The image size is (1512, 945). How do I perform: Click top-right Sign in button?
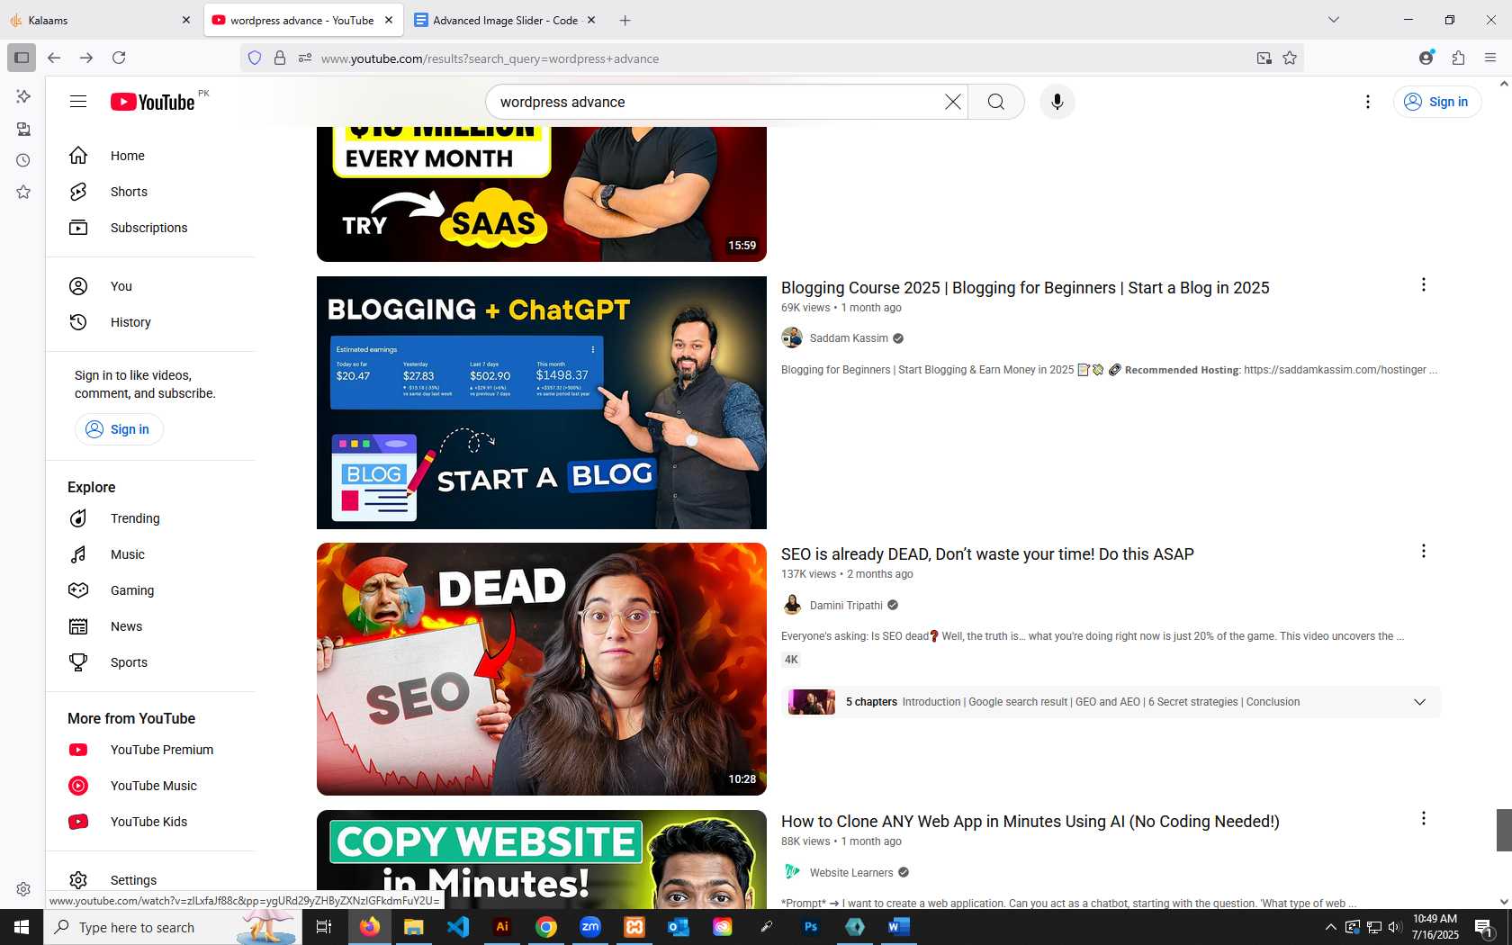coord(1437,102)
